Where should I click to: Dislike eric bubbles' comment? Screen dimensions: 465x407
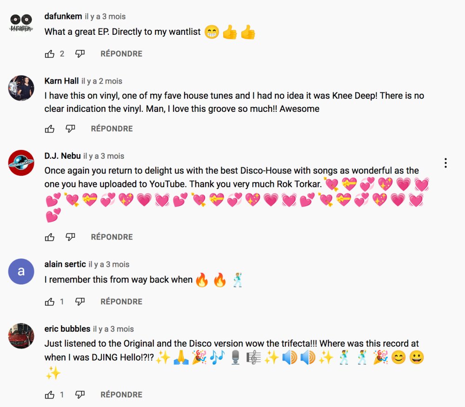pyautogui.click(x=80, y=395)
